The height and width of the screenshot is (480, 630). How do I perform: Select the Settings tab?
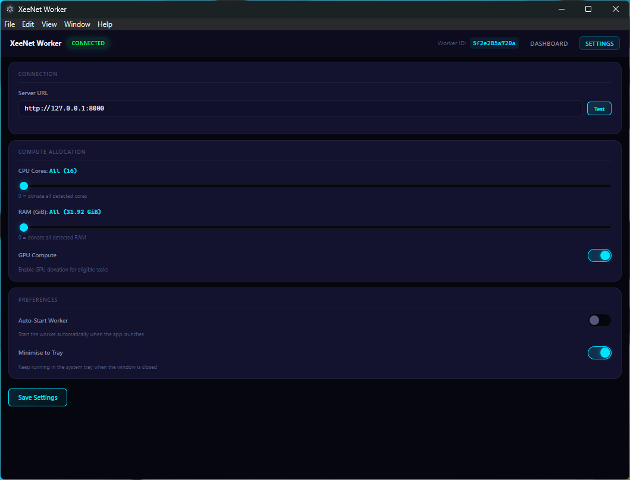(599, 43)
